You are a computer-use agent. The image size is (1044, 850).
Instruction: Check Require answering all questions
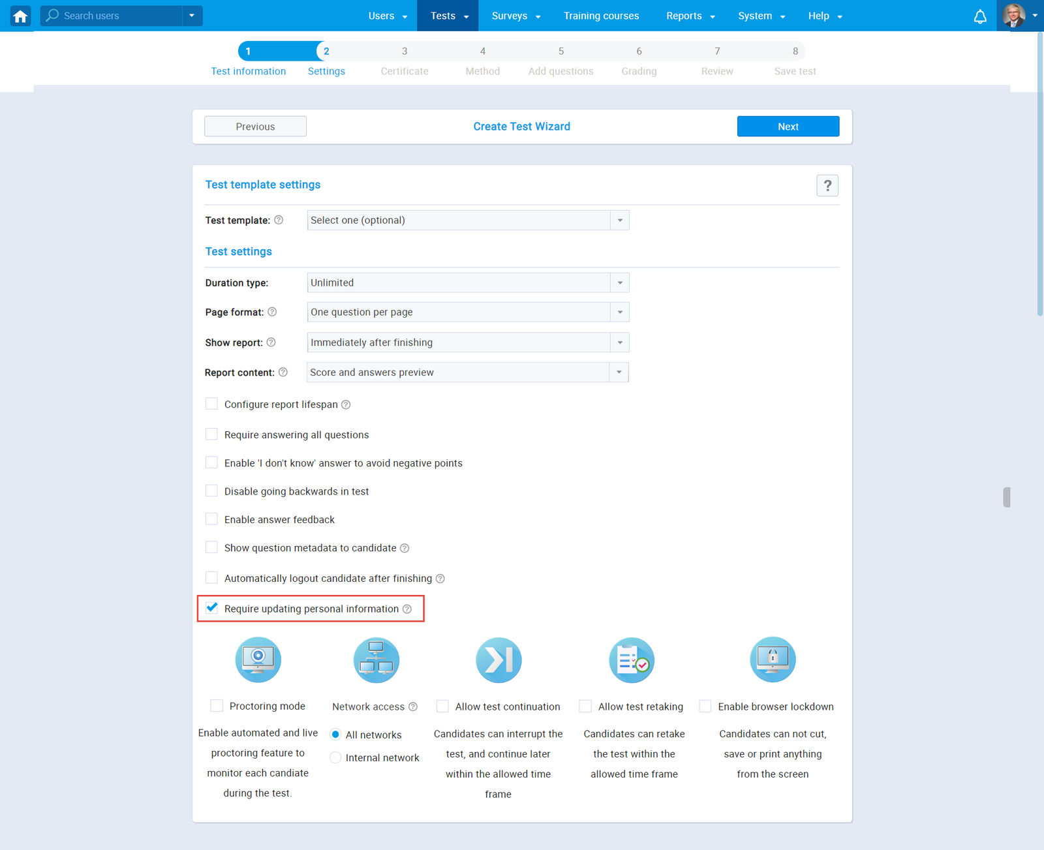pyautogui.click(x=211, y=434)
